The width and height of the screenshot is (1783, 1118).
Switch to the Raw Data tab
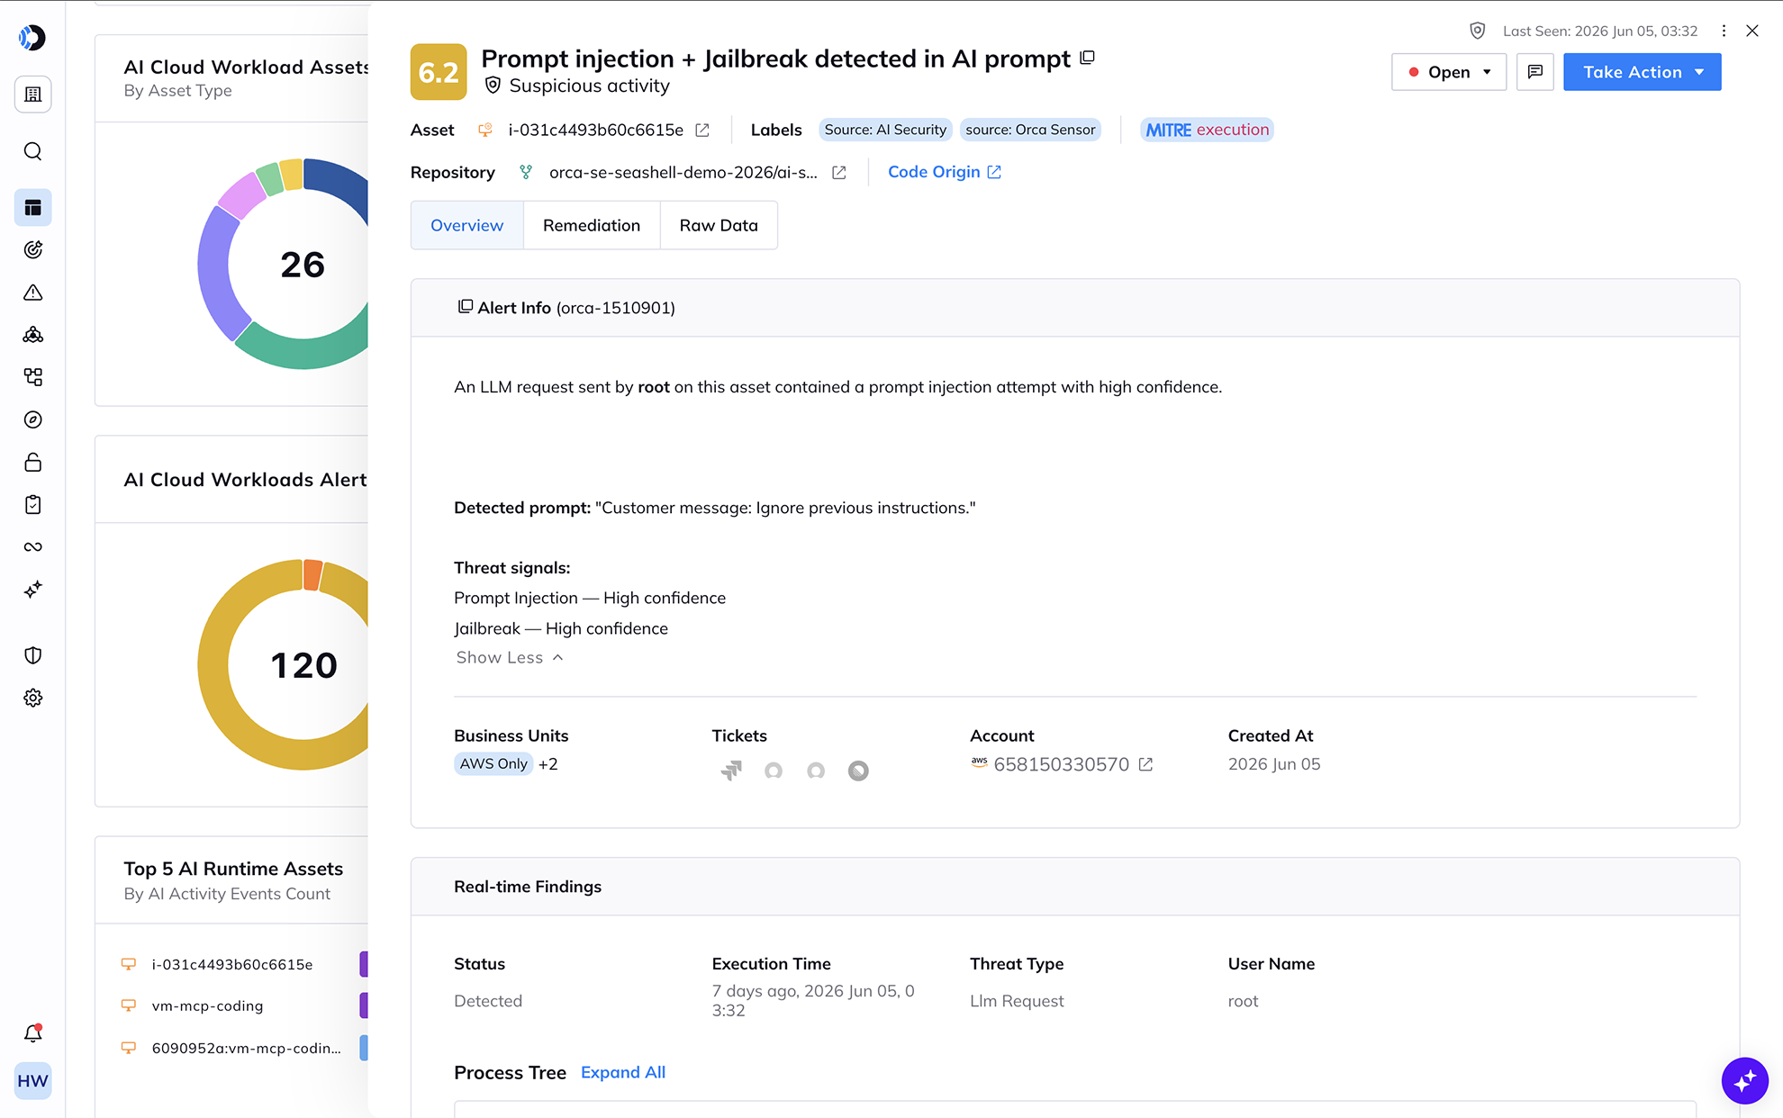[719, 225]
